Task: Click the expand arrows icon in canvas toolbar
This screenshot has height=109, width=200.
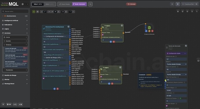Action: 45,12
